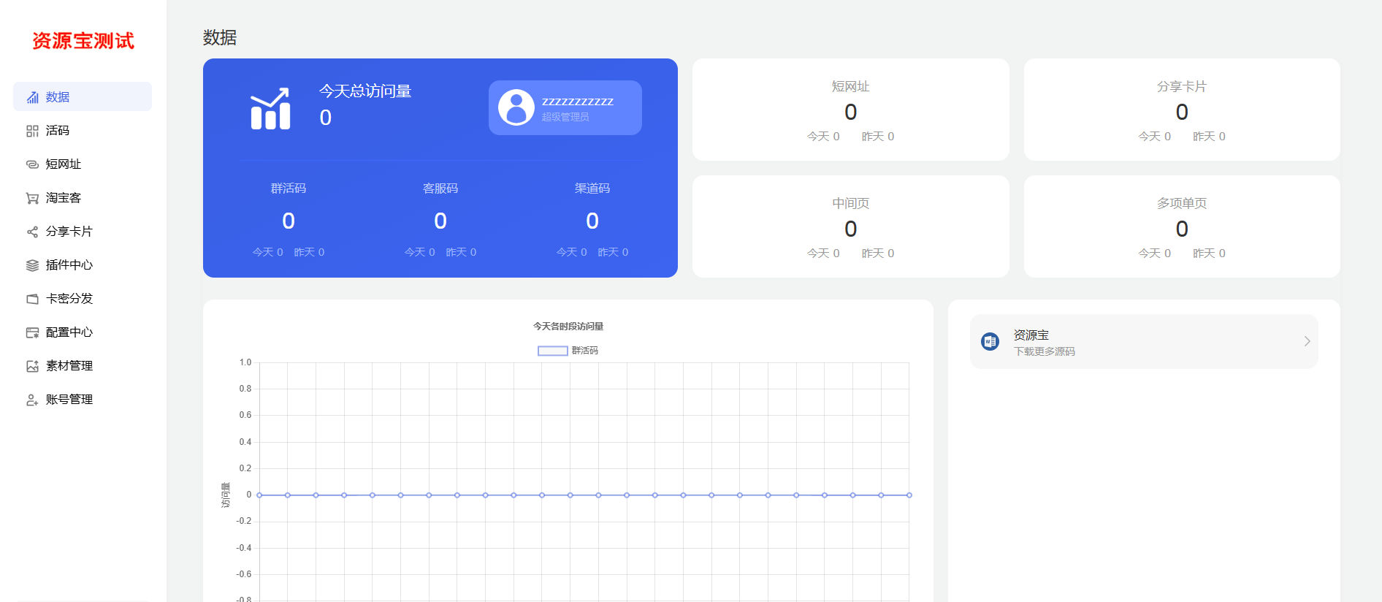Select the 短网址 statistics card
1382x602 pixels.
(850, 110)
